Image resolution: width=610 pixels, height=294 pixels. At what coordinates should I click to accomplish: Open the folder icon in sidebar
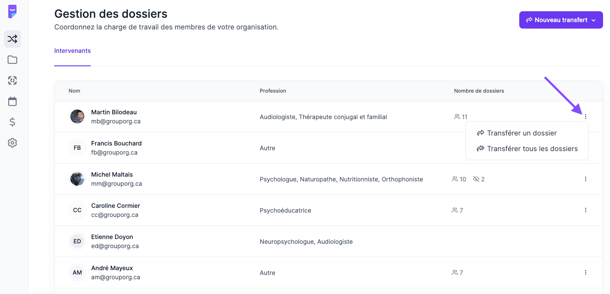[12, 60]
